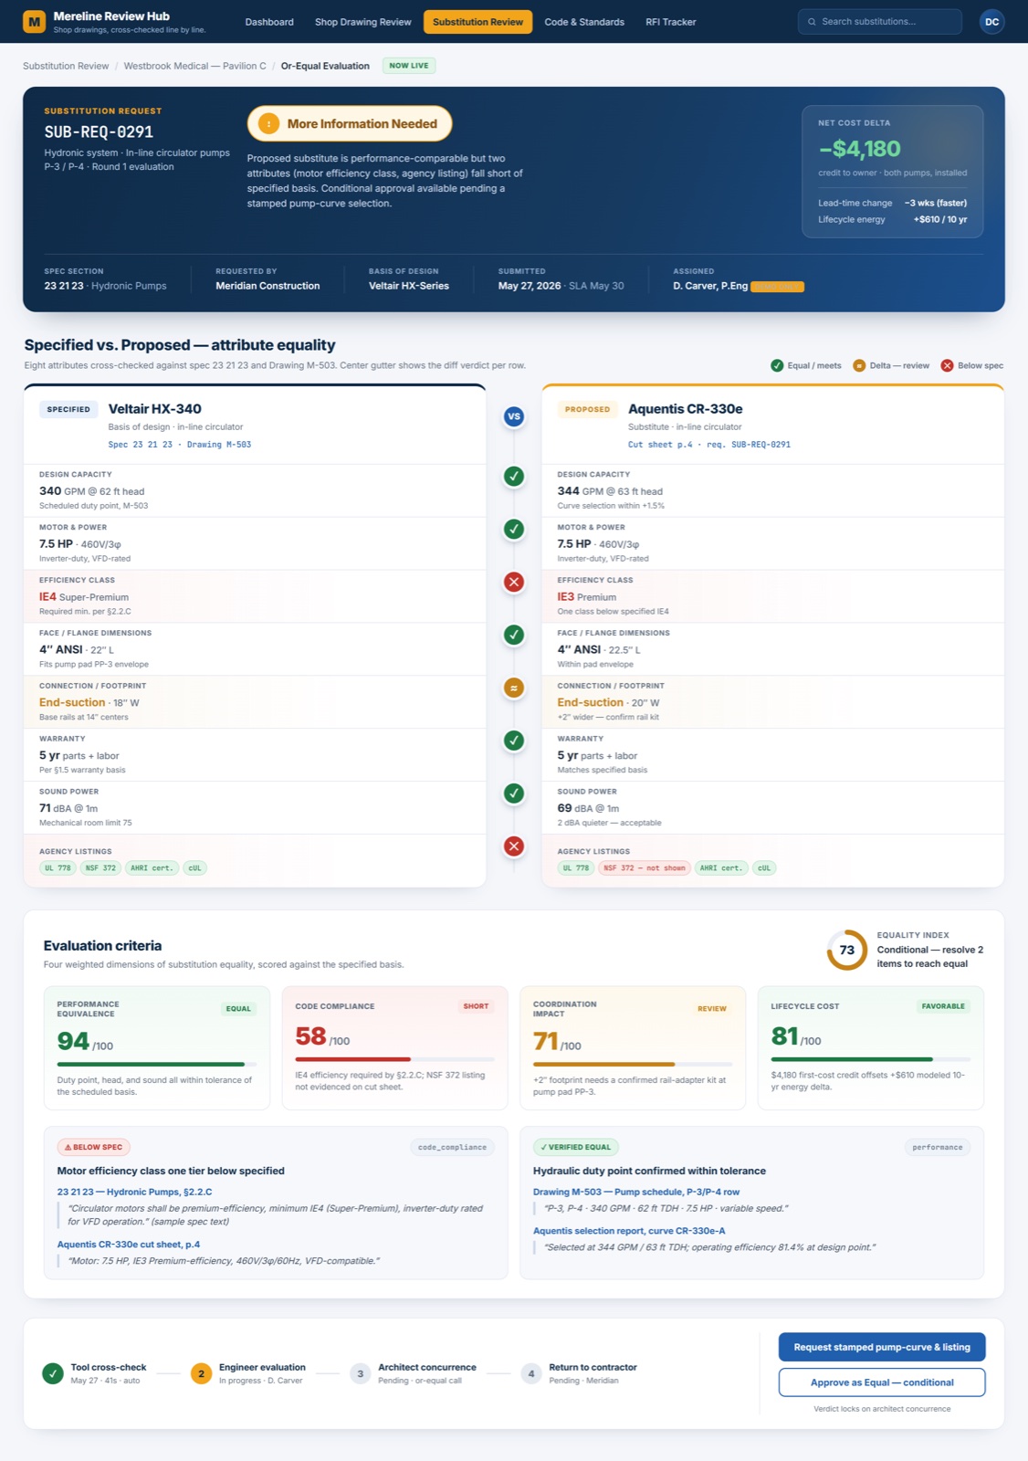Click the Westbrook Medical — Pavilion C breadcrumb
This screenshot has width=1028, height=1461.
(x=194, y=66)
